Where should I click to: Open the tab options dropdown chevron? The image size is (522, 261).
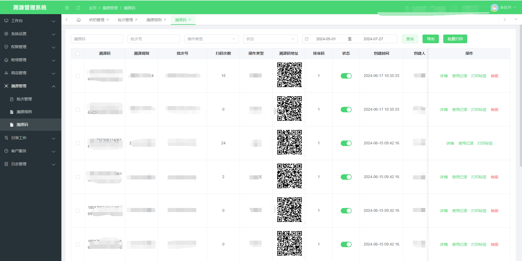516,19
